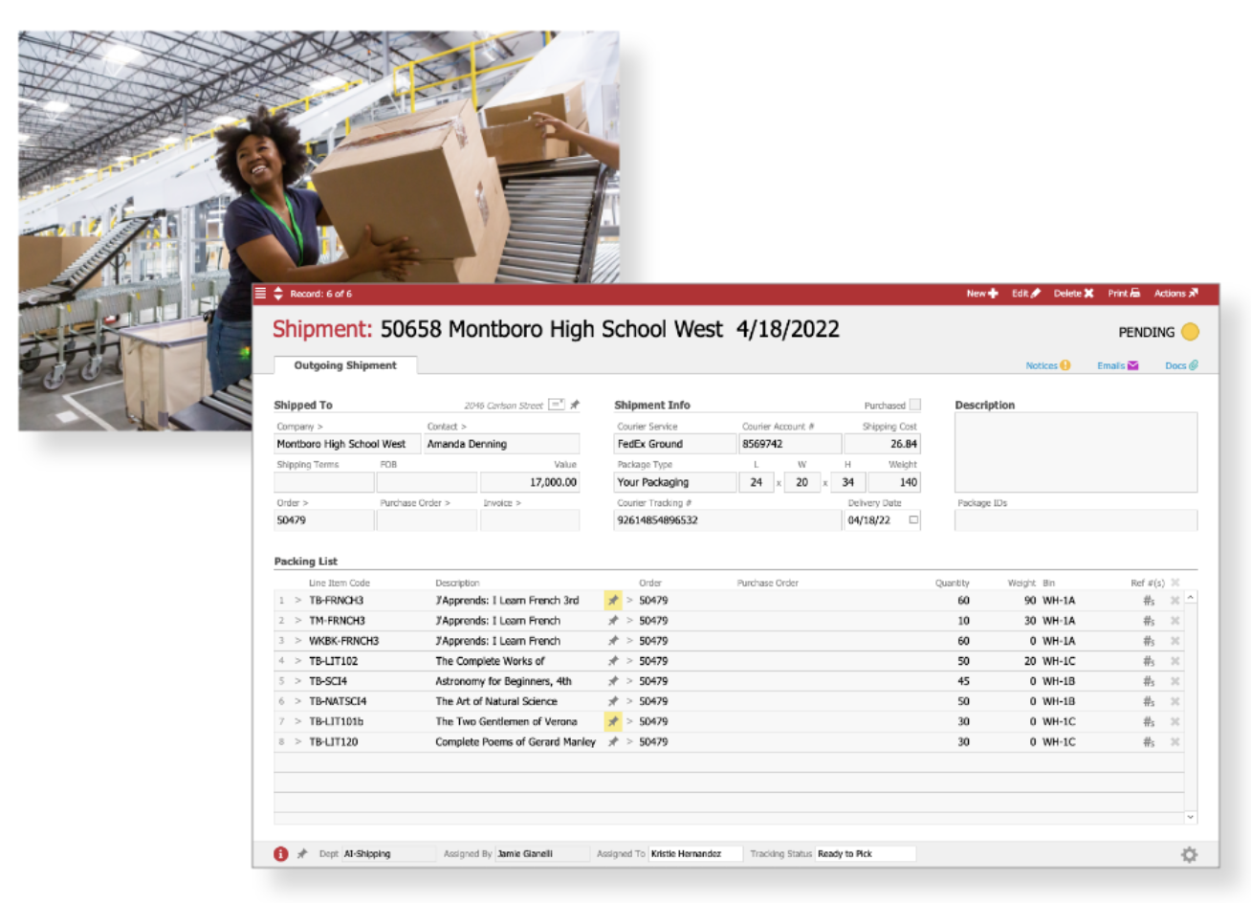This screenshot has width=1251, height=903.
Task: Open the settings gear at bottom right
Action: tap(1189, 854)
